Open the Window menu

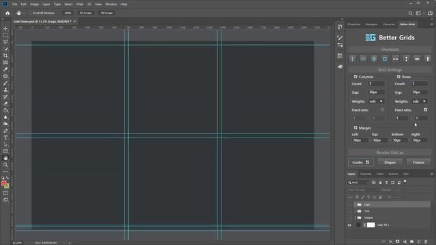coord(111,4)
